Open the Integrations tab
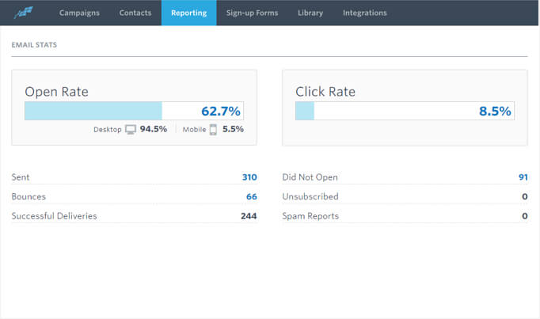Image resolution: width=540 pixels, height=319 pixels. [365, 13]
